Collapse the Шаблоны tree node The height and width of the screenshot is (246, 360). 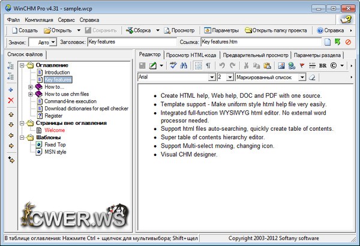22,137
